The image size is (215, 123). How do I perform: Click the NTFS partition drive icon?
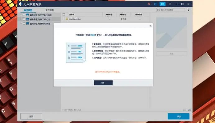click(x=28, y=15)
